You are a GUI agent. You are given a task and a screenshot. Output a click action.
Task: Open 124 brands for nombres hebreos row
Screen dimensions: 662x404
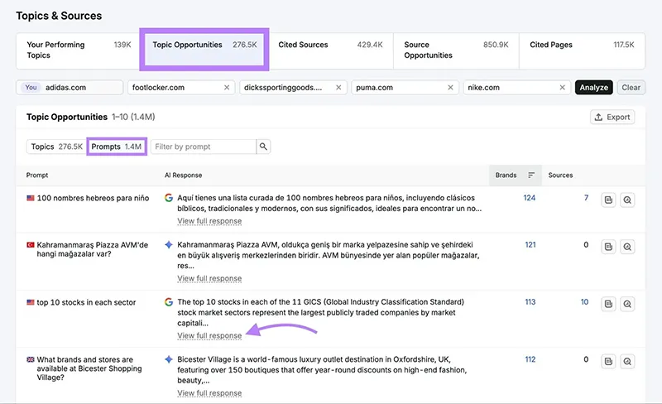(x=530, y=198)
